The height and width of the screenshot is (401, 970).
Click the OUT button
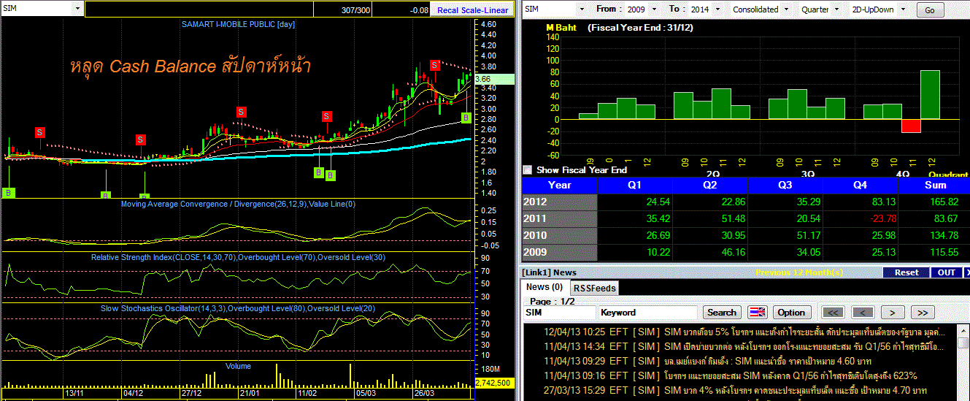click(947, 272)
